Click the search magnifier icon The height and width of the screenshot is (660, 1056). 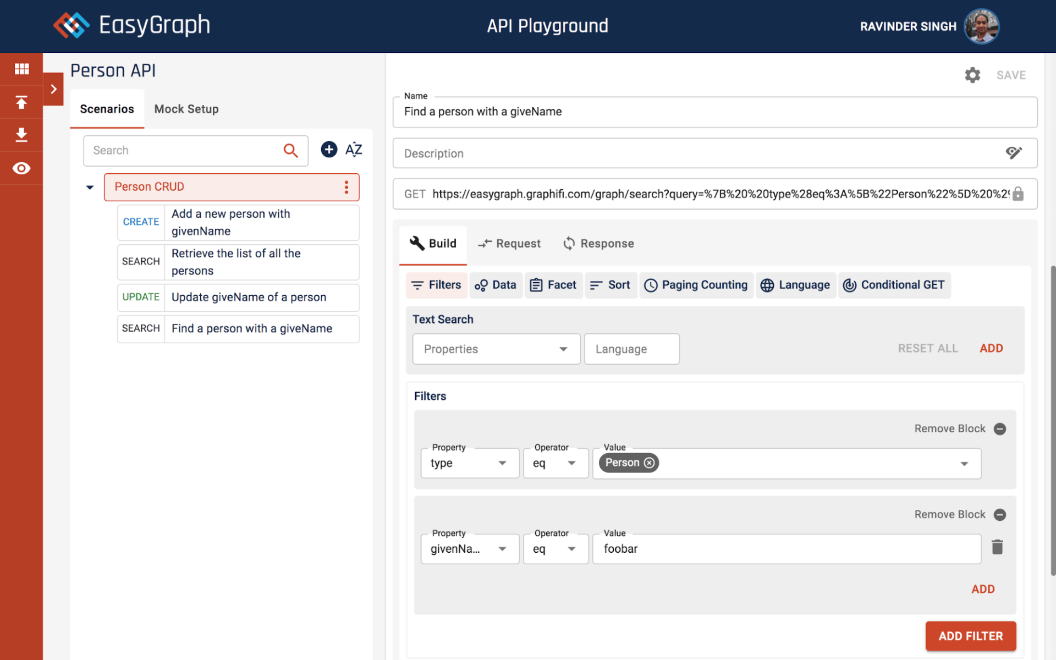pos(290,150)
